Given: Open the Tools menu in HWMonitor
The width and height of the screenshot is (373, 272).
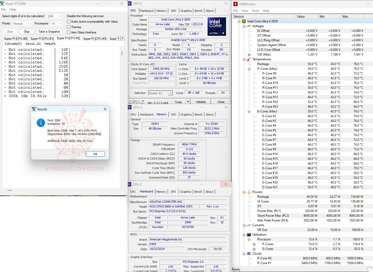Looking at the screenshot, I should [x=255, y=11].
